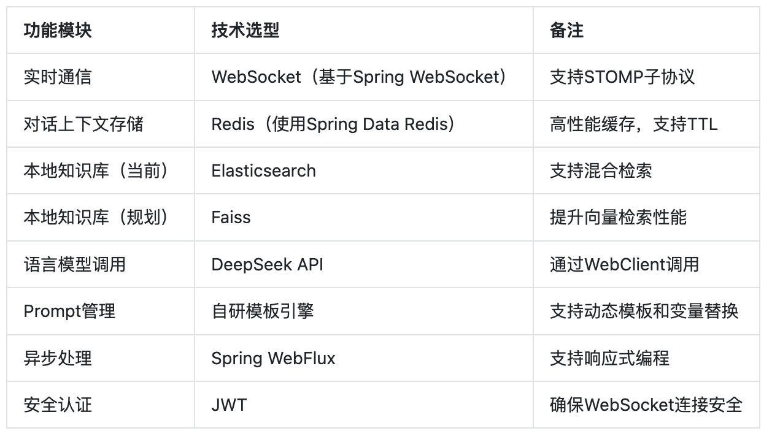Click the DeepSeek API cell
The height and width of the screenshot is (439, 772).
267,264
